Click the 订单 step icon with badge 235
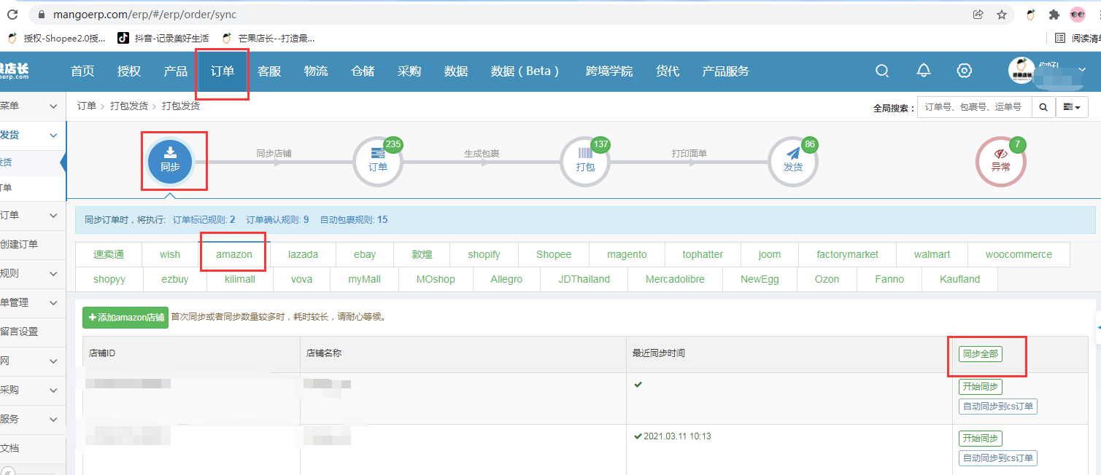The width and height of the screenshot is (1101, 475). 377,162
